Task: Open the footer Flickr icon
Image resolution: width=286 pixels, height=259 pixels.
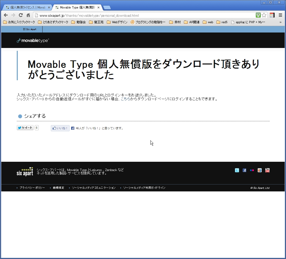Action: (x=252, y=170)
